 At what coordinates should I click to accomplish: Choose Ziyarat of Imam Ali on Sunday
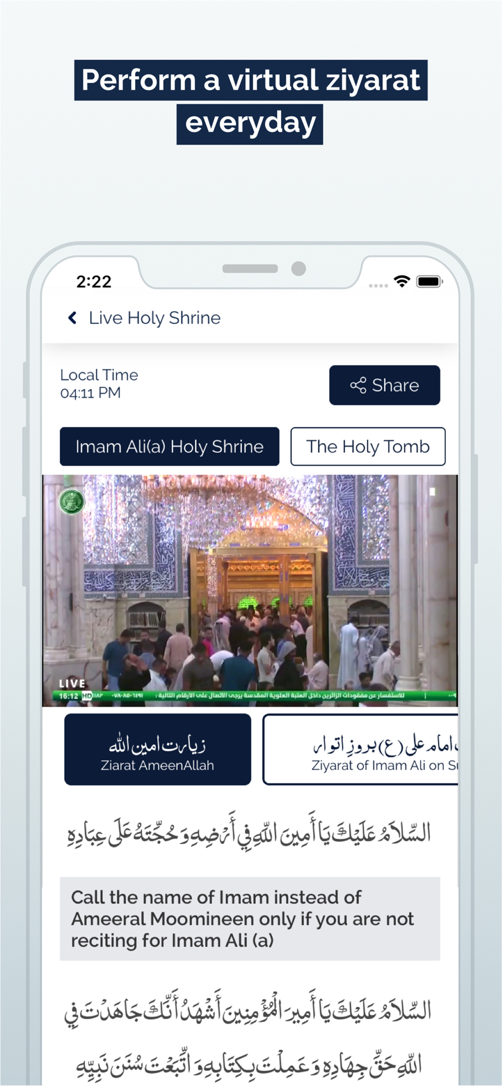coord(361,749)
